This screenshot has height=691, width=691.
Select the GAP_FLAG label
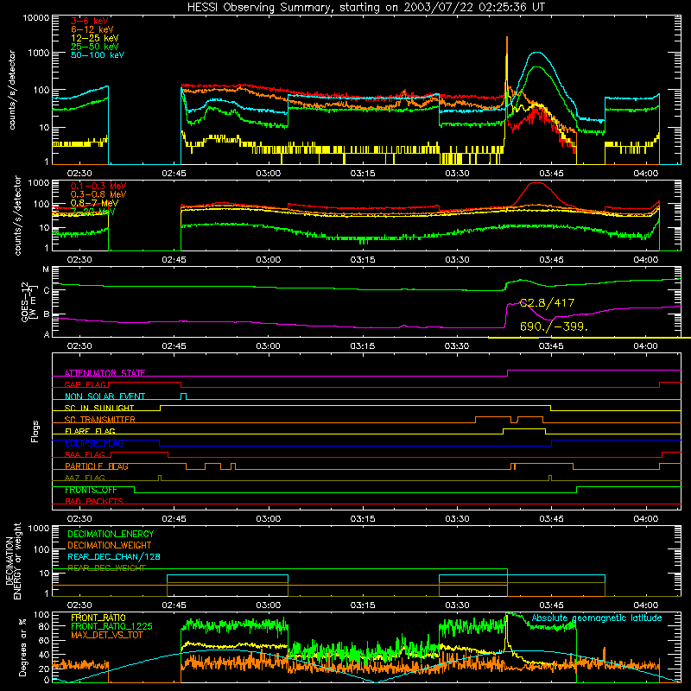tap(86, 384)
